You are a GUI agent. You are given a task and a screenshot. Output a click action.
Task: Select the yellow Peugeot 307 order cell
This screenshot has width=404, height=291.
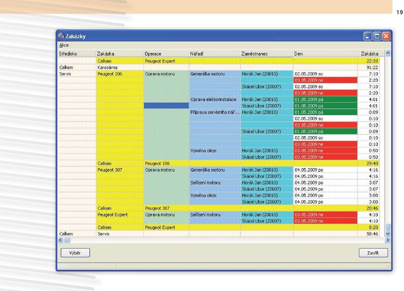tap(120, 170)
